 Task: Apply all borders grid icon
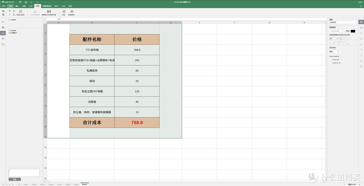331,38
